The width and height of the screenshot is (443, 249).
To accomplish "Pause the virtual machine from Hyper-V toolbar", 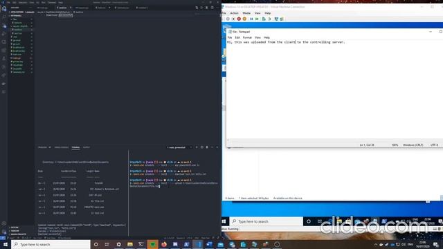I will (x=251, y=19).
